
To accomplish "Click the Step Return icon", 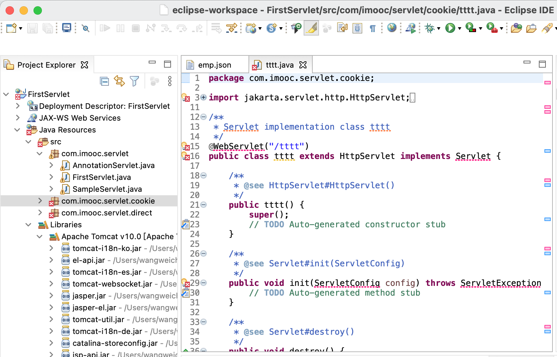I will pyautogui.click(x=198, y=28).
